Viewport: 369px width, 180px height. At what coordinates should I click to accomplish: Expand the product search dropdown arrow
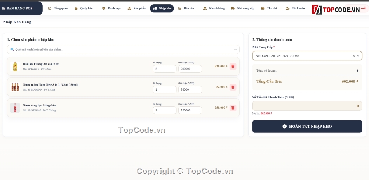[x=235, y=50]
